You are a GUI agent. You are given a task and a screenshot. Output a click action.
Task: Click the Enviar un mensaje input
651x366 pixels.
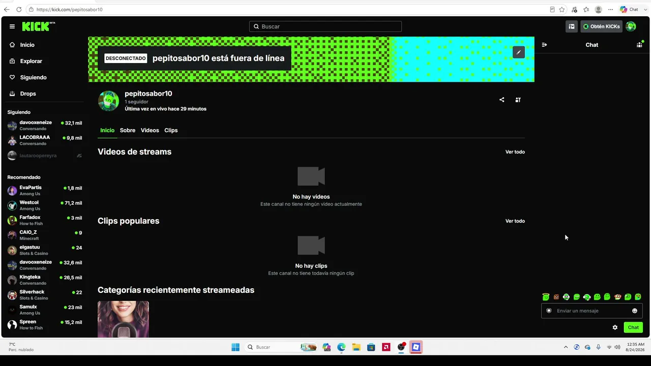(x=592, y=311)
